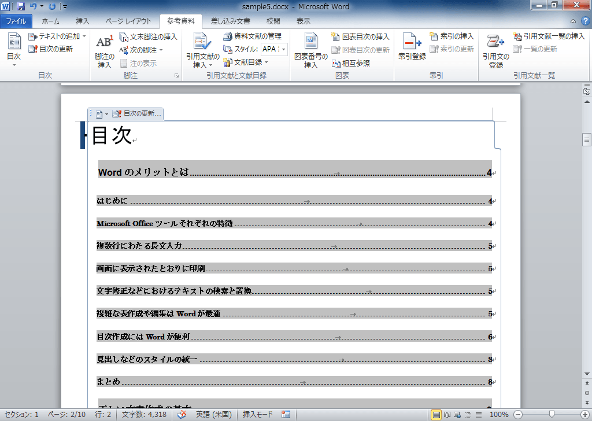Toggle the ruler button above the scrollbar

[587, 91]
